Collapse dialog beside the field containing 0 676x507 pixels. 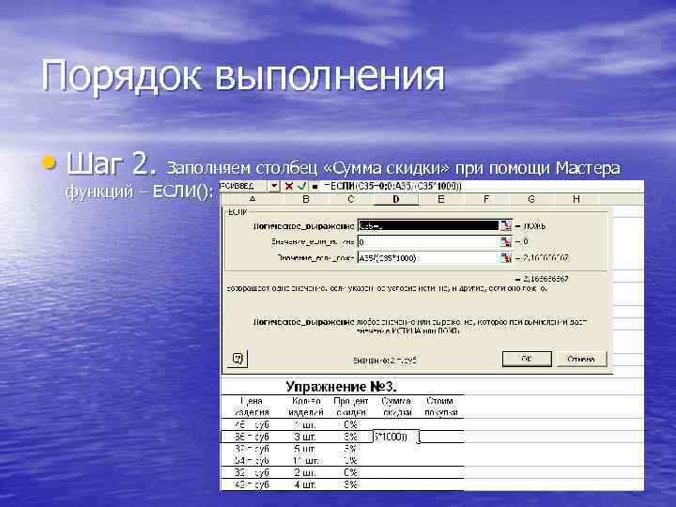pos(505,242)
